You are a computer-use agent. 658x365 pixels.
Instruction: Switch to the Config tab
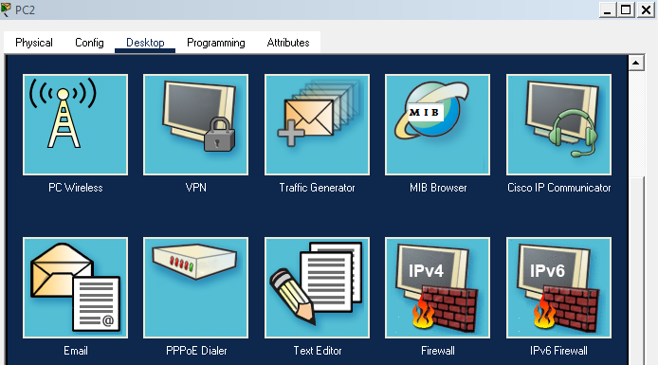point(89,43)
